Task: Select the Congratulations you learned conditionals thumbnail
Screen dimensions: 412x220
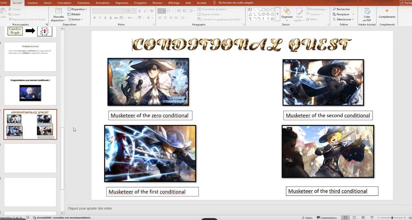Action: 30,90
